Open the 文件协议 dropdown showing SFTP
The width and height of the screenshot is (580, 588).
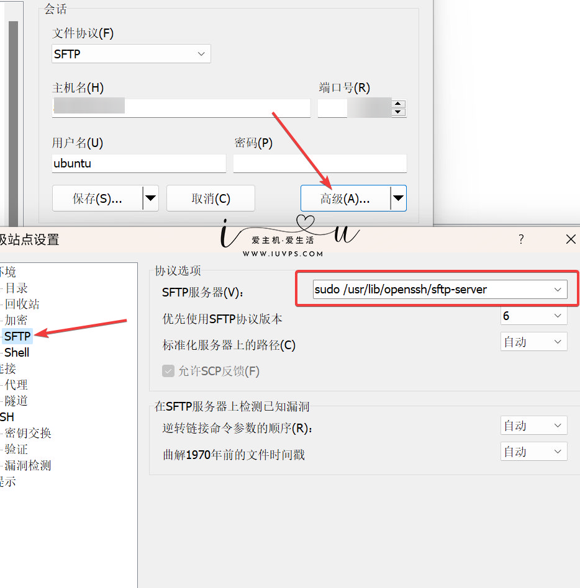pos(130,54)
